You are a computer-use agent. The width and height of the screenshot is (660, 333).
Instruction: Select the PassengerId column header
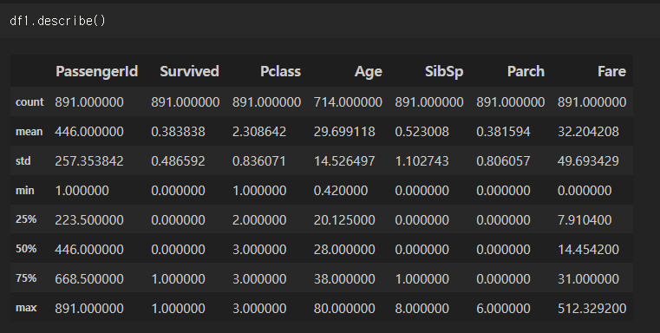coord(96,72)
